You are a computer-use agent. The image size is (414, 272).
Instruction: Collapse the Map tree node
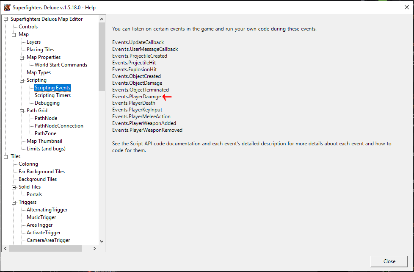click(x=14, y=35)
